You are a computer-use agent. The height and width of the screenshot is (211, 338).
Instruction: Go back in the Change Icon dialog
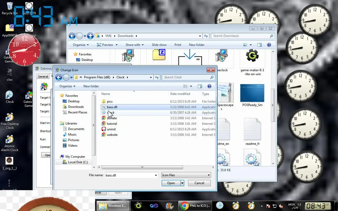[59, 77]
